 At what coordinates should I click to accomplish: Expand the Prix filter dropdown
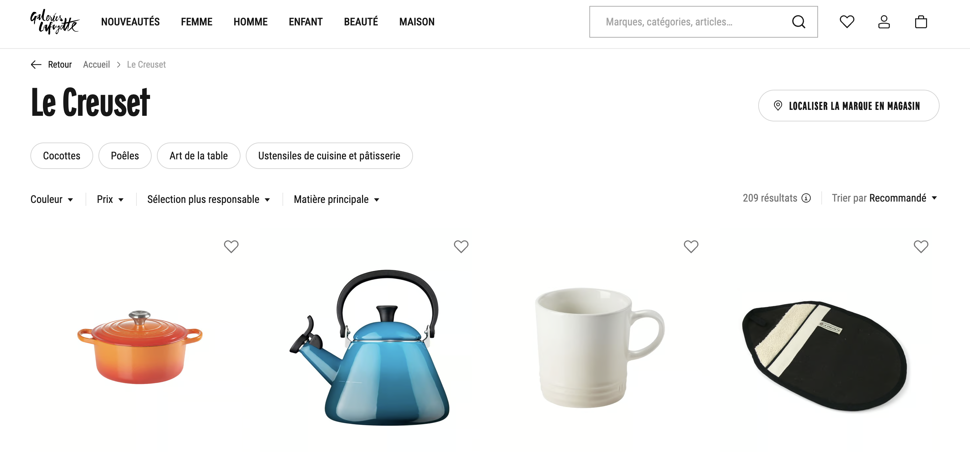point(110,199)
